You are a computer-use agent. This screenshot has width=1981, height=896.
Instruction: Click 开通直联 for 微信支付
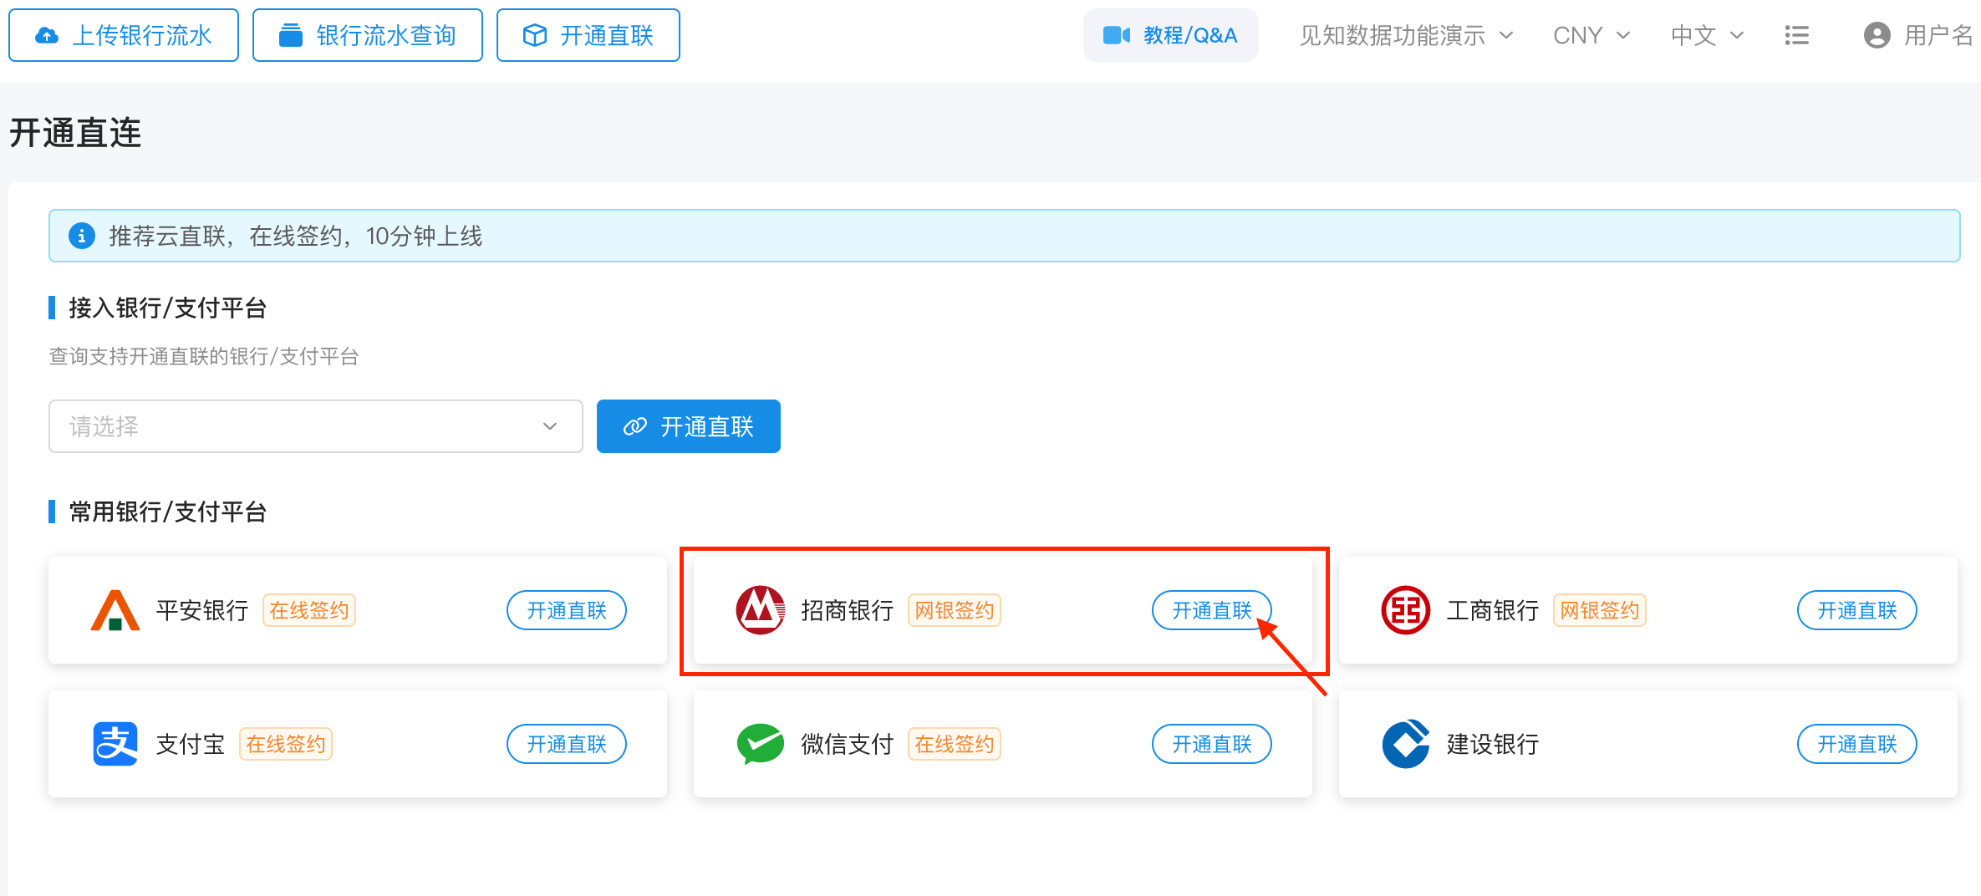pos(1212,744)
